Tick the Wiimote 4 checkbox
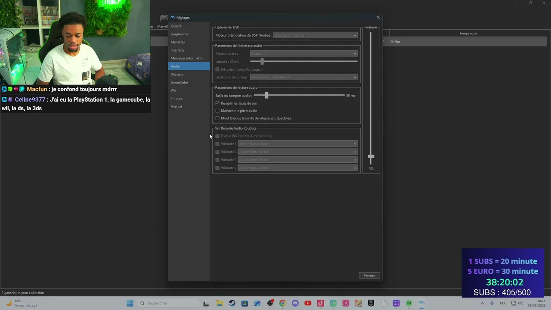The height and width of the screenshot is (310, 551). pos(217,168)
